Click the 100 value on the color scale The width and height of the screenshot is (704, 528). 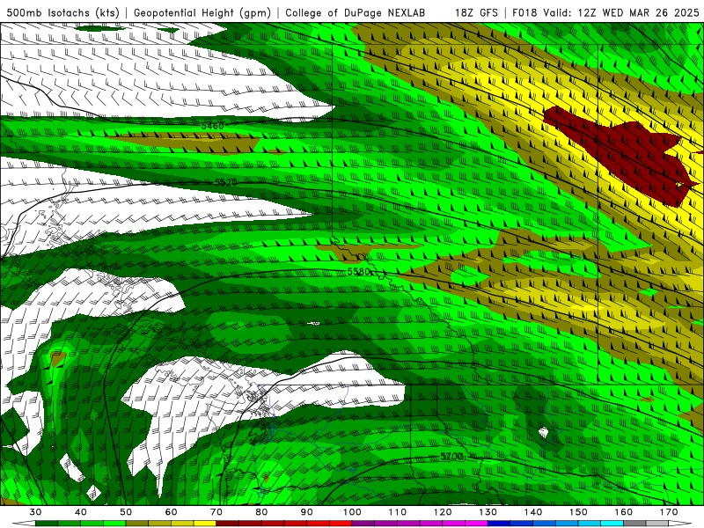pyautogui.click(x=353, y=512)
